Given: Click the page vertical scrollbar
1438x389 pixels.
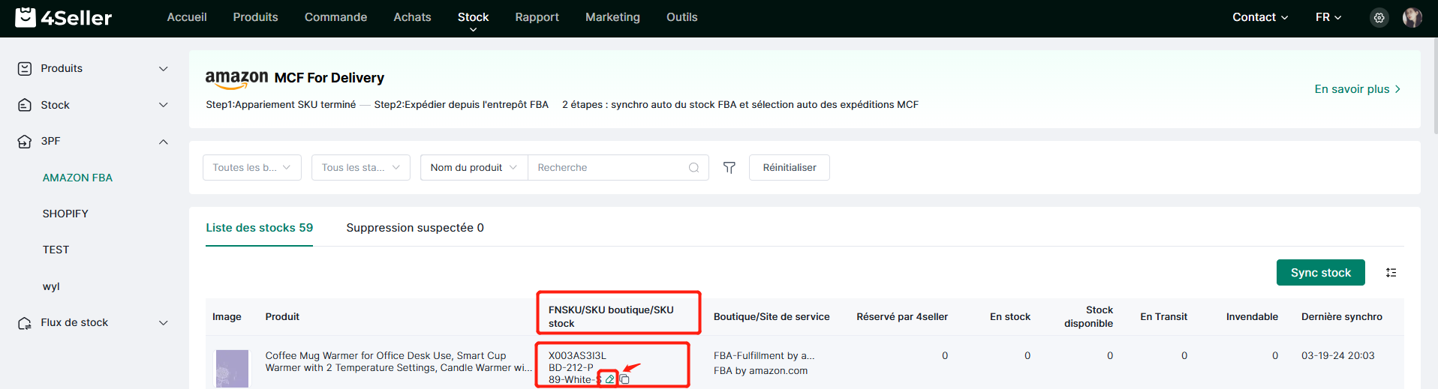Looking at the screenshot, I should (x=1435, y=86).
